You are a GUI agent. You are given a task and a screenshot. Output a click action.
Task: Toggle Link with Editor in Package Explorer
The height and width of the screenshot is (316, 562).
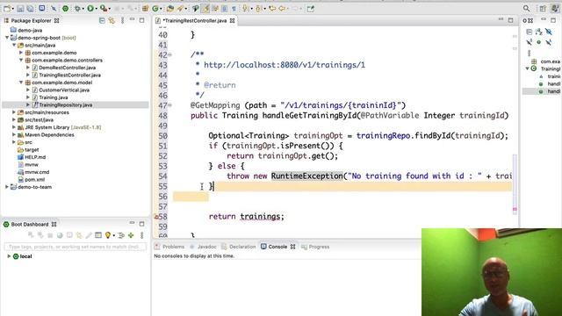(x=112, y=20)
